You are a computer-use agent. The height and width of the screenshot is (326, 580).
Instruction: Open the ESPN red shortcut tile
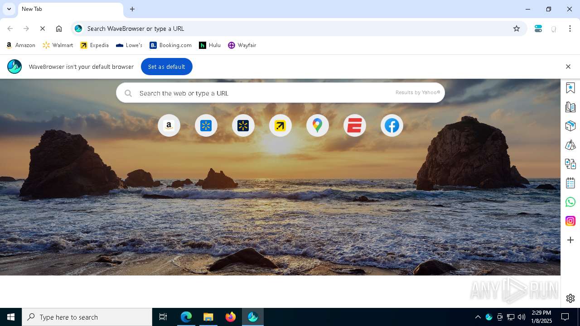355,125
